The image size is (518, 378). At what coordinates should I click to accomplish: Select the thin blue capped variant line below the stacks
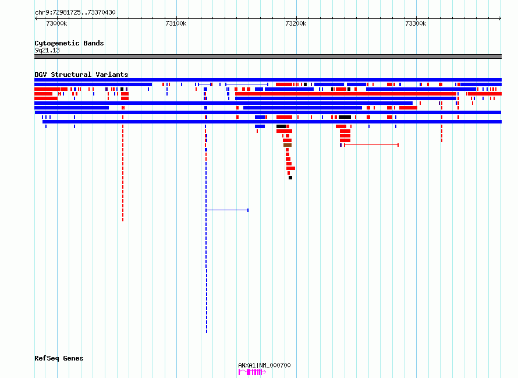[x=227, y=210]
